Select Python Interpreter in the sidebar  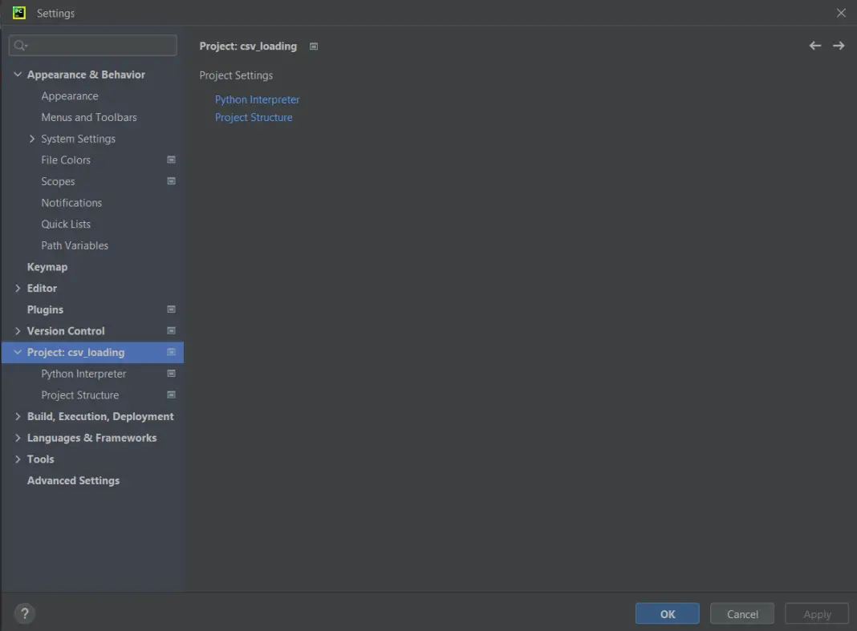click(x=83, y=374)
